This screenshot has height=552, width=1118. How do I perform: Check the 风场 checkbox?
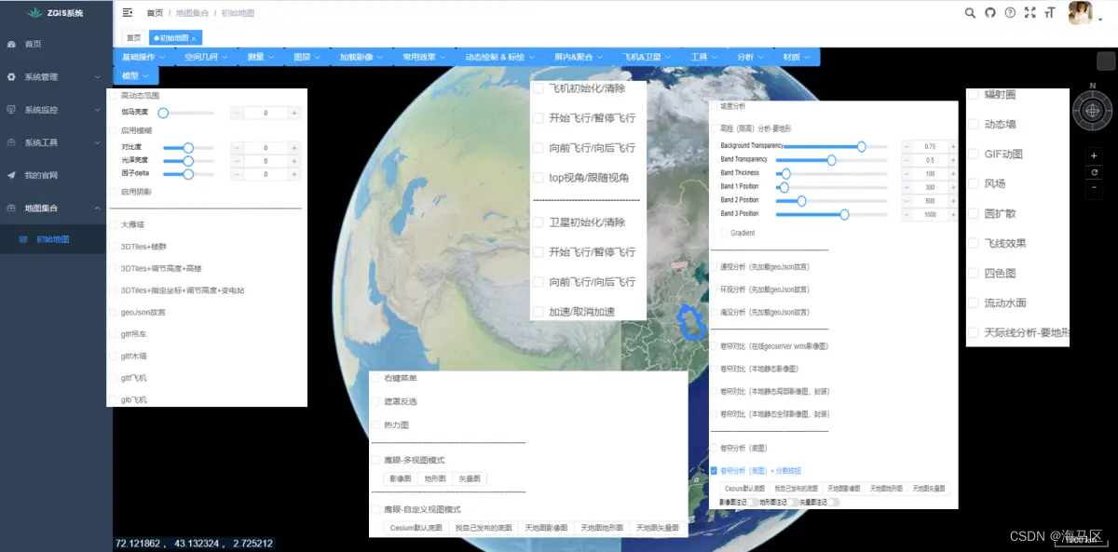973,183
